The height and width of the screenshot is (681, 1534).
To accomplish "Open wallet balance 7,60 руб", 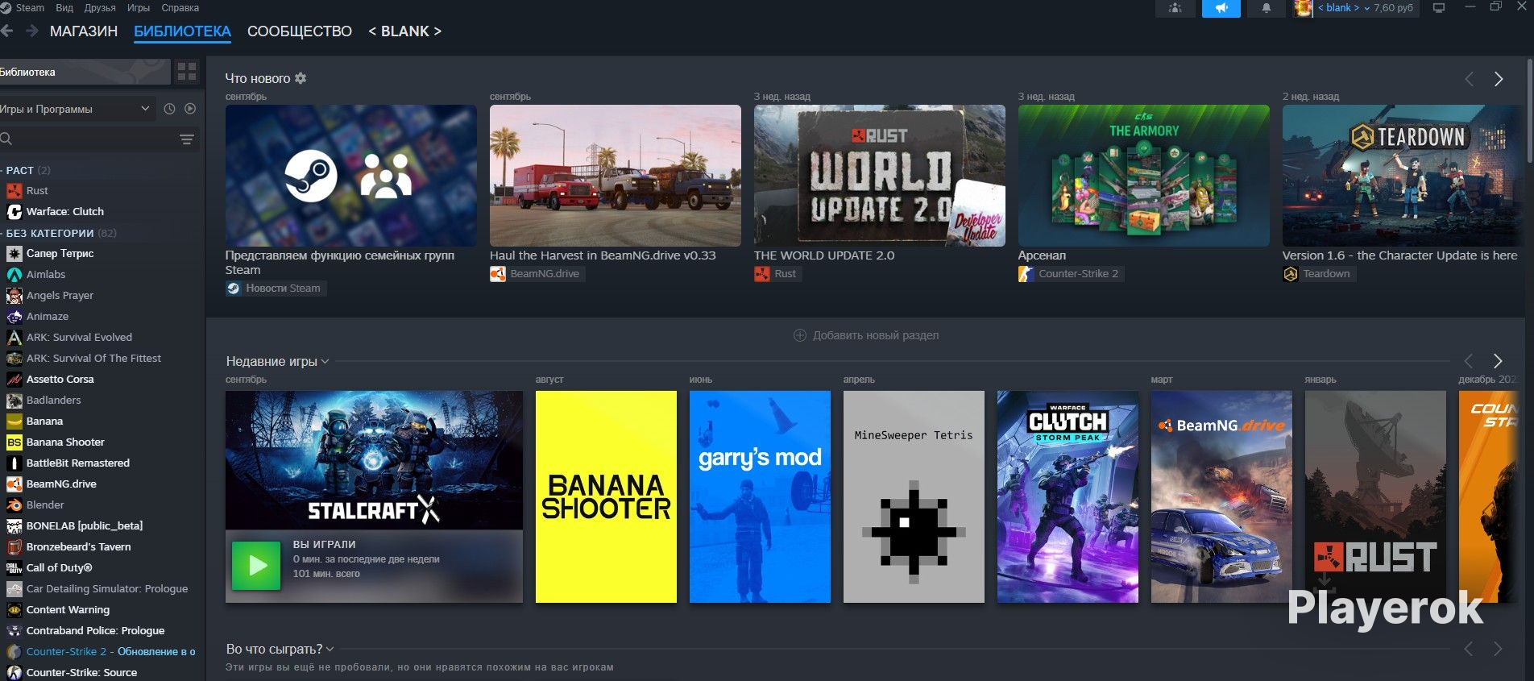I will coord(1394,8).
